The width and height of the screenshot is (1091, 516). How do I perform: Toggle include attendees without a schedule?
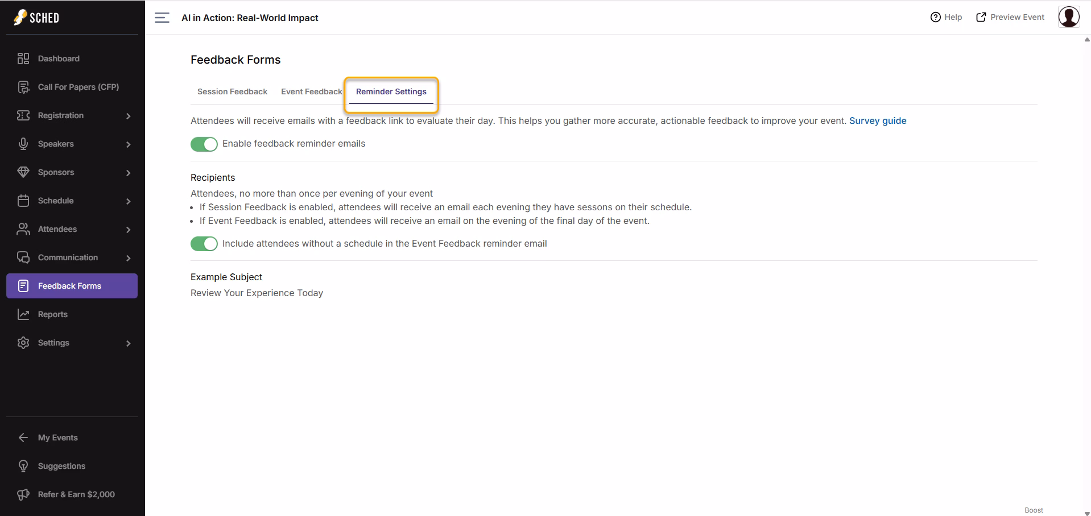[204, 244]
